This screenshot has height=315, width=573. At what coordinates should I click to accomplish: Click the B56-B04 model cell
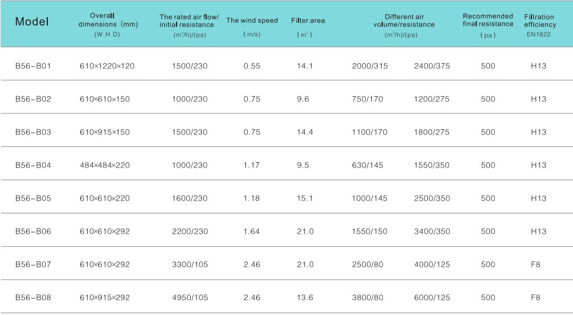33,165
